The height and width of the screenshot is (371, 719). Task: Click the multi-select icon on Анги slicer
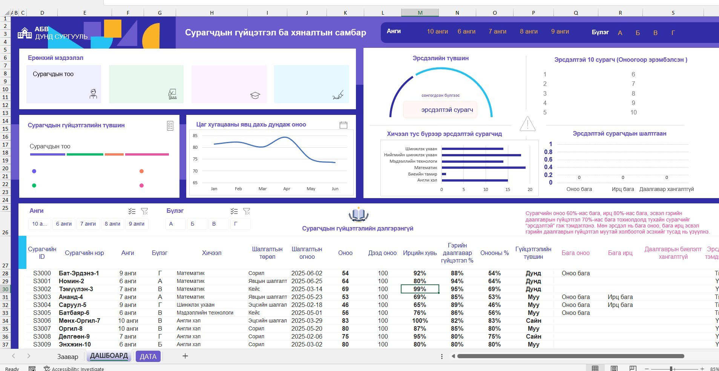click(x=132, y=211)
